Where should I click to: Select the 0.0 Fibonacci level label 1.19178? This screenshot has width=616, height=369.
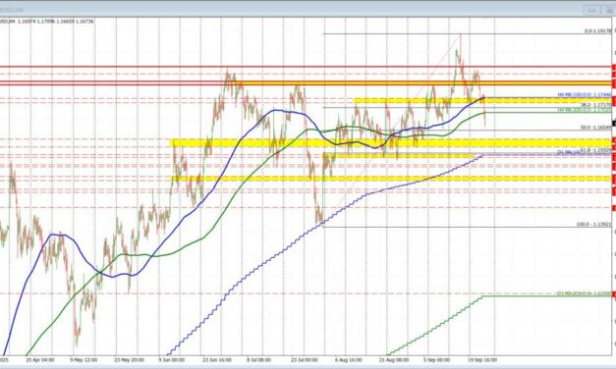[x=597, y=30]
